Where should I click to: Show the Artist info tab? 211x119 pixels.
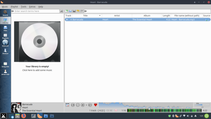(5, 72)
